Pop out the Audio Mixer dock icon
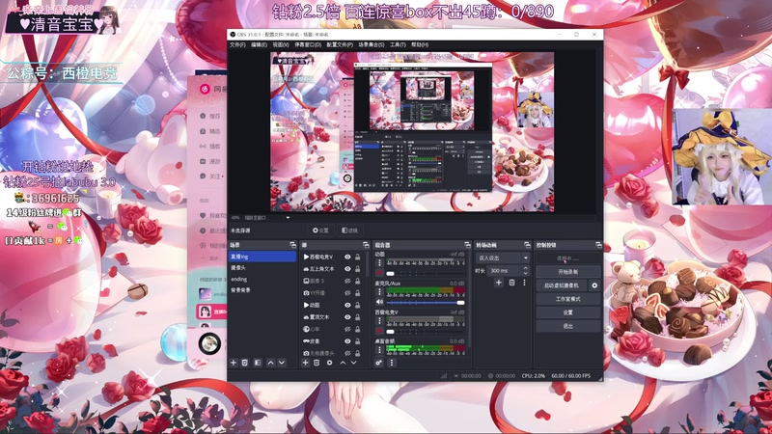Viewport: 772px width, 434px height. (467, 245)
